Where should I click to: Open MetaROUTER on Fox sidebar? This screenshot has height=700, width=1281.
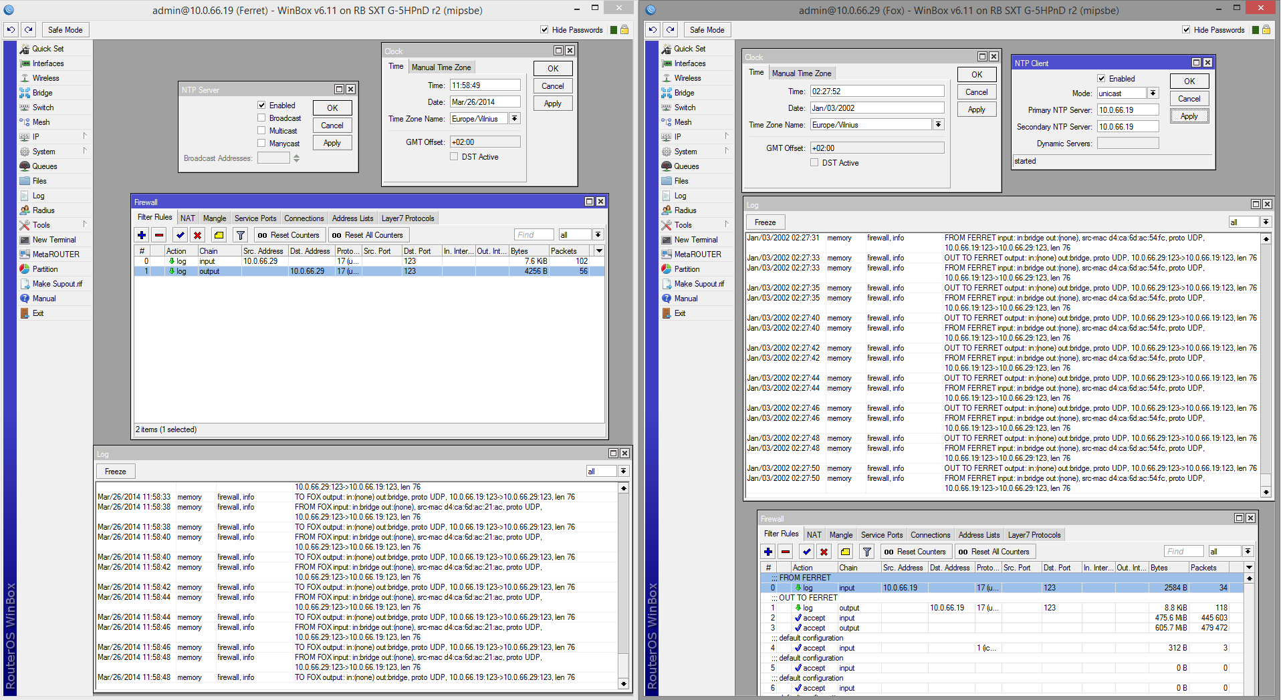click(695, 254)
